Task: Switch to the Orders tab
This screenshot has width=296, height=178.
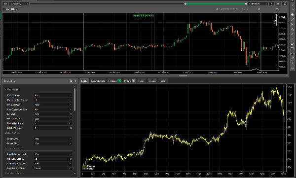Action: click(x=129, y=81)
